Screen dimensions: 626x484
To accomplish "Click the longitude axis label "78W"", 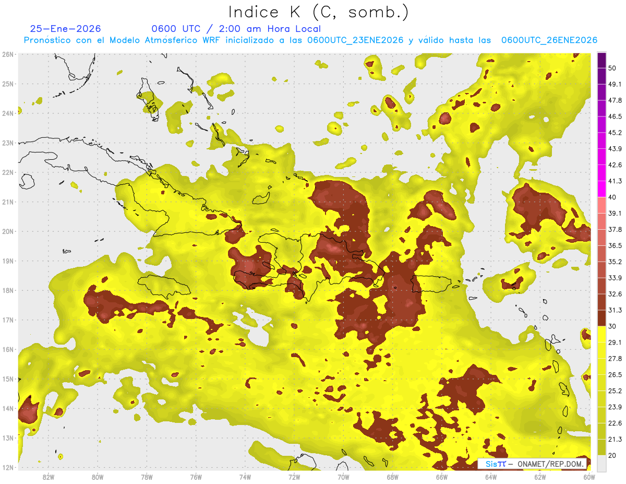I will (147, 477).
